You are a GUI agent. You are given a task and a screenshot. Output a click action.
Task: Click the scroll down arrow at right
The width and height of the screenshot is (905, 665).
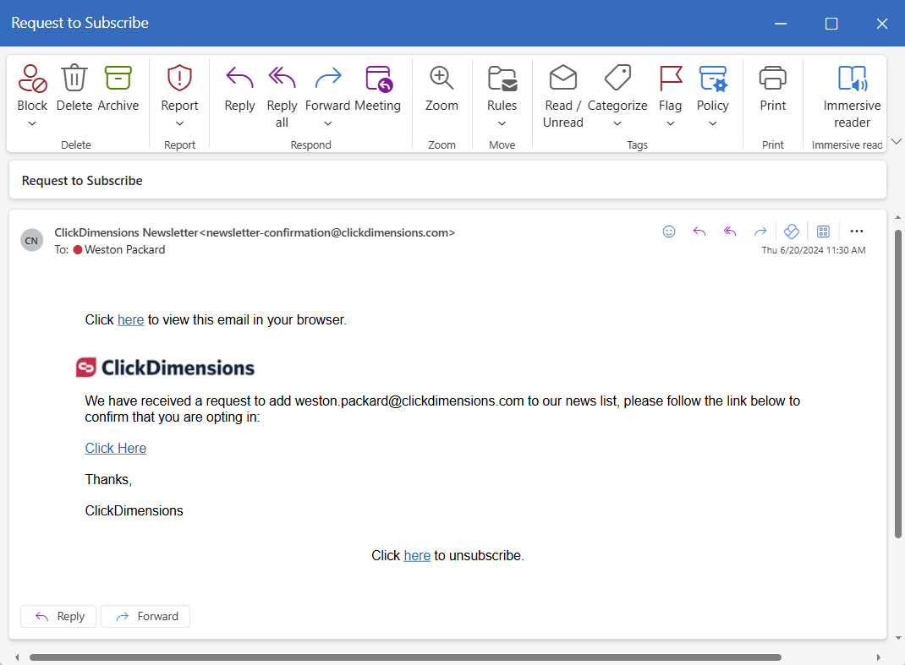897,638
